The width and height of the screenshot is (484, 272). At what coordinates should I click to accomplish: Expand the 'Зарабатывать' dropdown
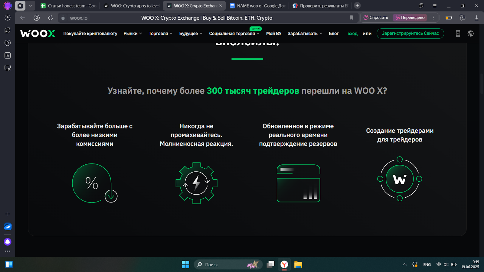[305, 34]
